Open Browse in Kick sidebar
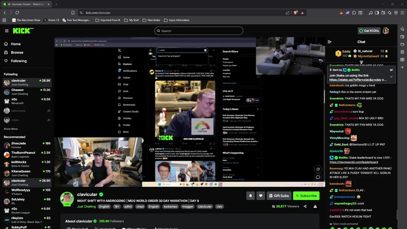Image resolution: width=407 pixels, height=229 pixels. [17, 52]
